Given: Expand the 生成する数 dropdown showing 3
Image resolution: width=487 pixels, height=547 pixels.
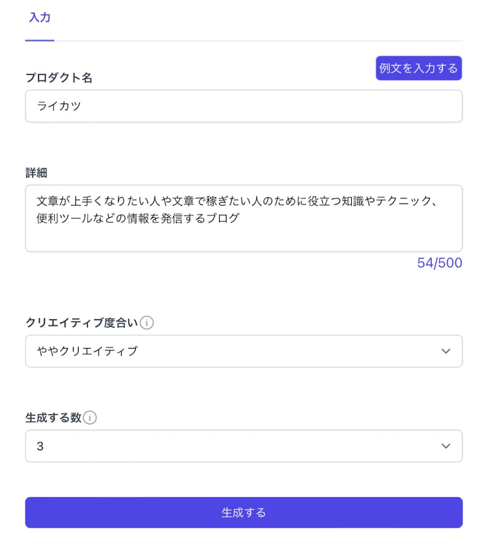Looking at the screenshot, I should coord(243,446).
